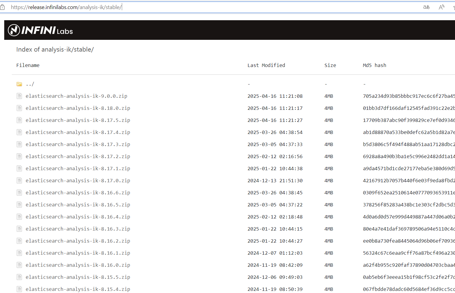Screen dimensions: 455x293
Task: Click file icon beside elasticsearch-analysis-ik-8.16.2.zip
Action: (19, 241)
